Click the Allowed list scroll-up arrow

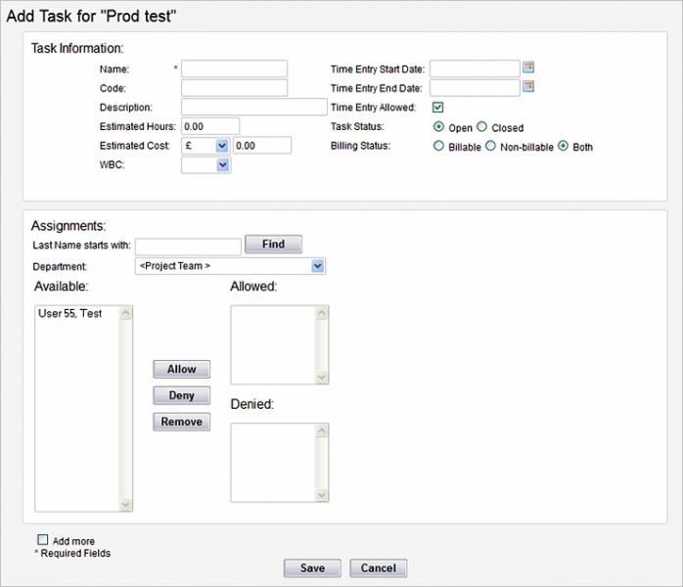click(322, 313)
